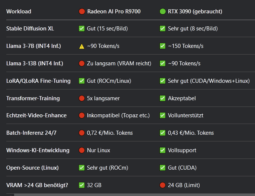Click the Sehr gut (ROCm) cell text
This screenshot has height=196, width=255.
pyautogui.click(x=107, y=168)
